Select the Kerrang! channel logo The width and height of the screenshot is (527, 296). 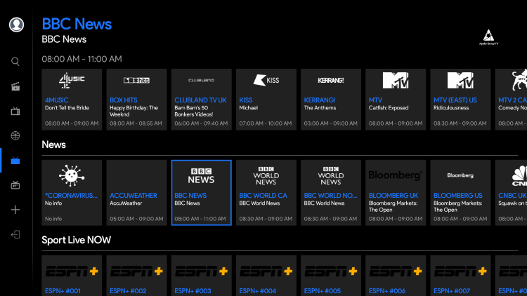tap(331, 80)
